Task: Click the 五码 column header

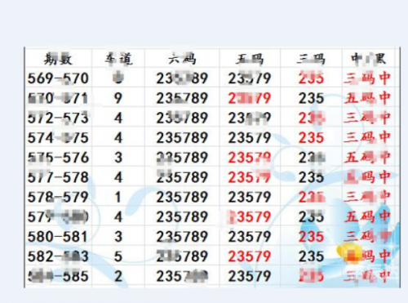Action: (x=250, y=58)
